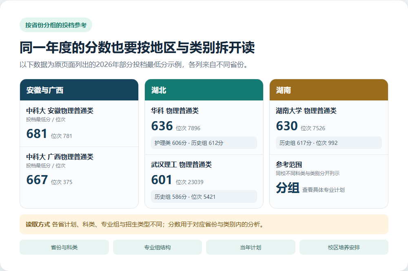Click 位次 23039 text
This screenshot has height=271, width=408.
[x=190, y=182]
